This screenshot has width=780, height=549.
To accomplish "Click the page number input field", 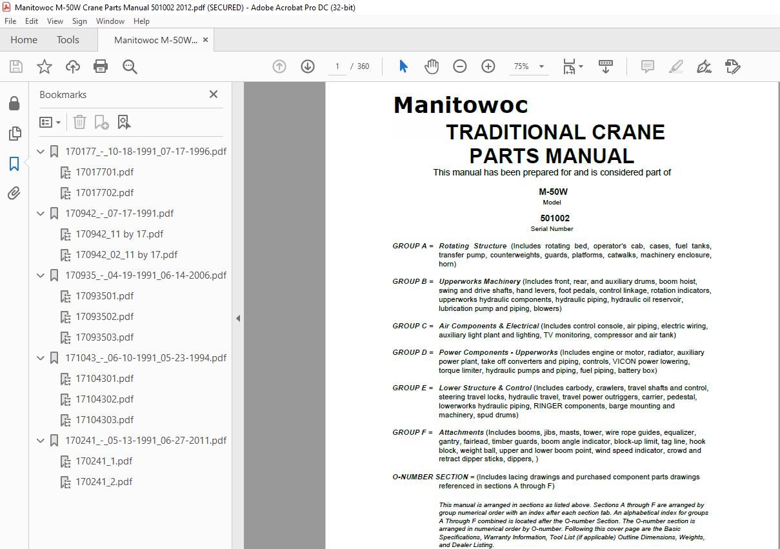I will (x=337, y=66).
